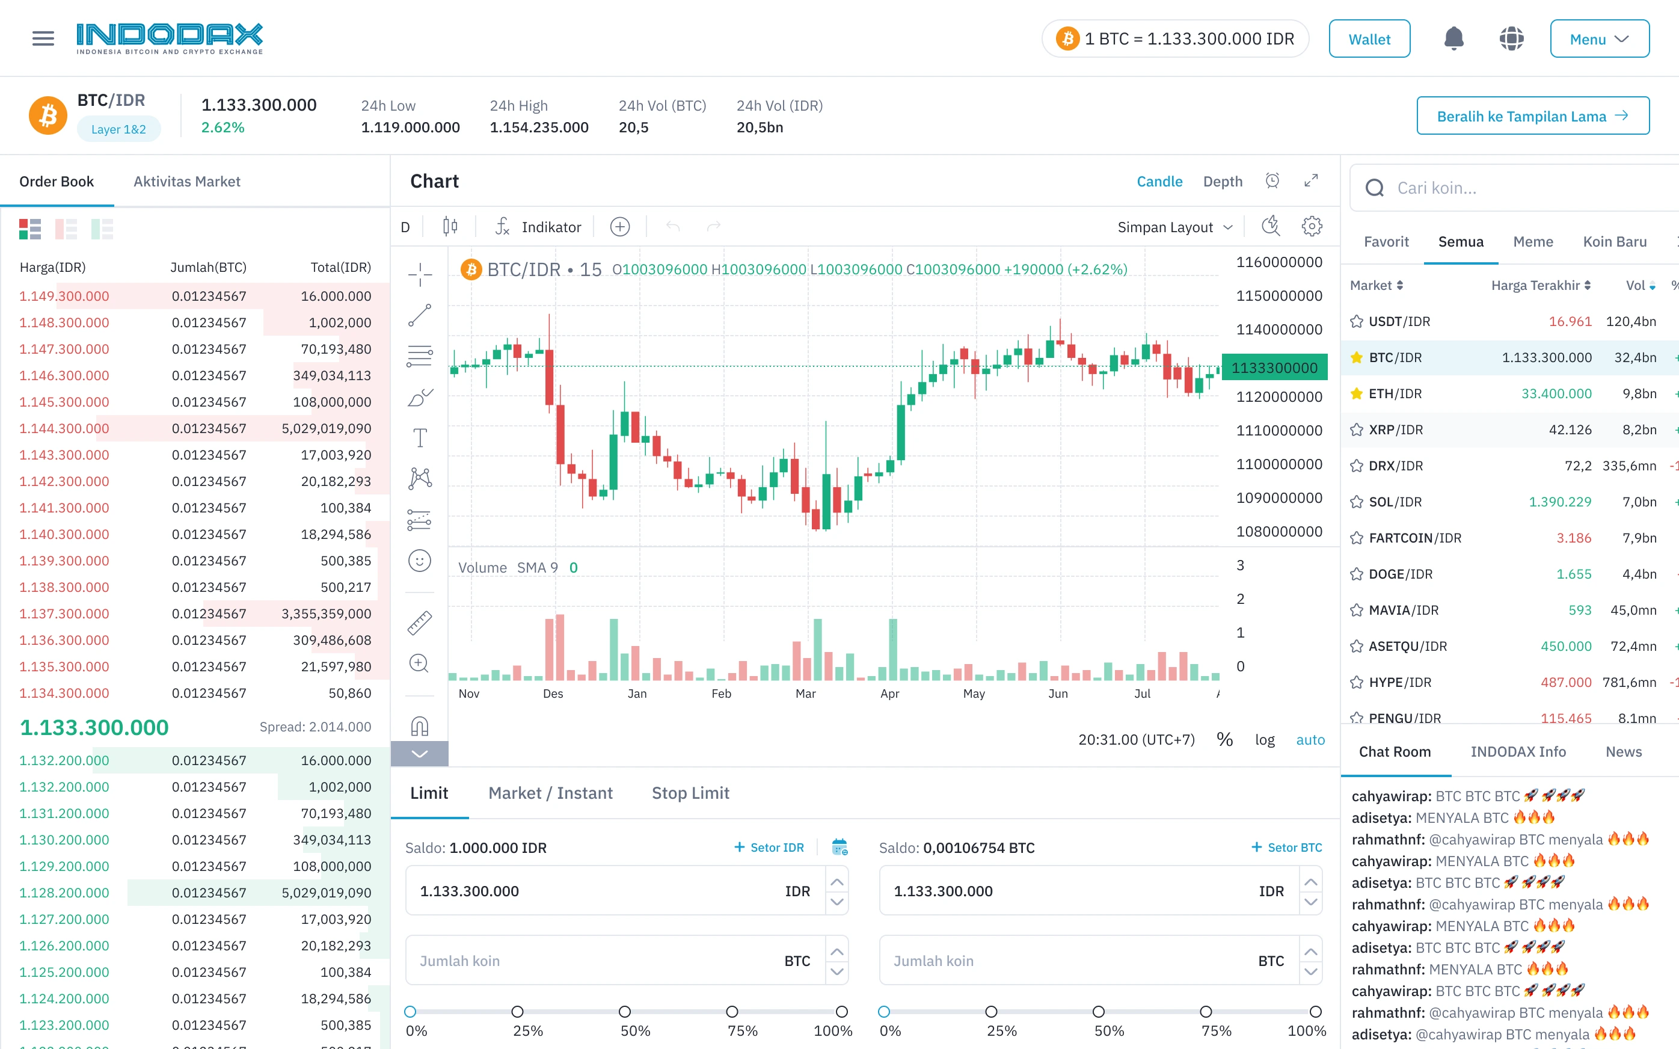This screenshot has height=1049, width=1679.
Task: Decrease sell price stepper down arrow
Action: 1311,902
